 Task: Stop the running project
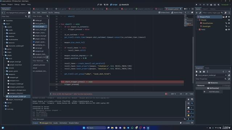pos(204,5)
